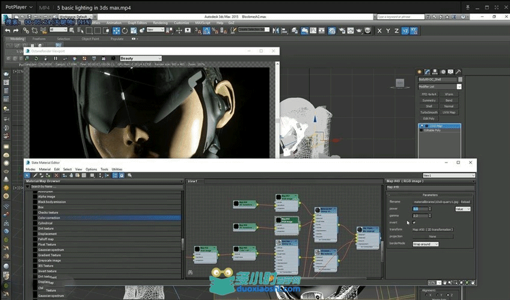Click the gamma value spinner
The height and width of the screenshot is (300, 510).
[x=430, y=216]
